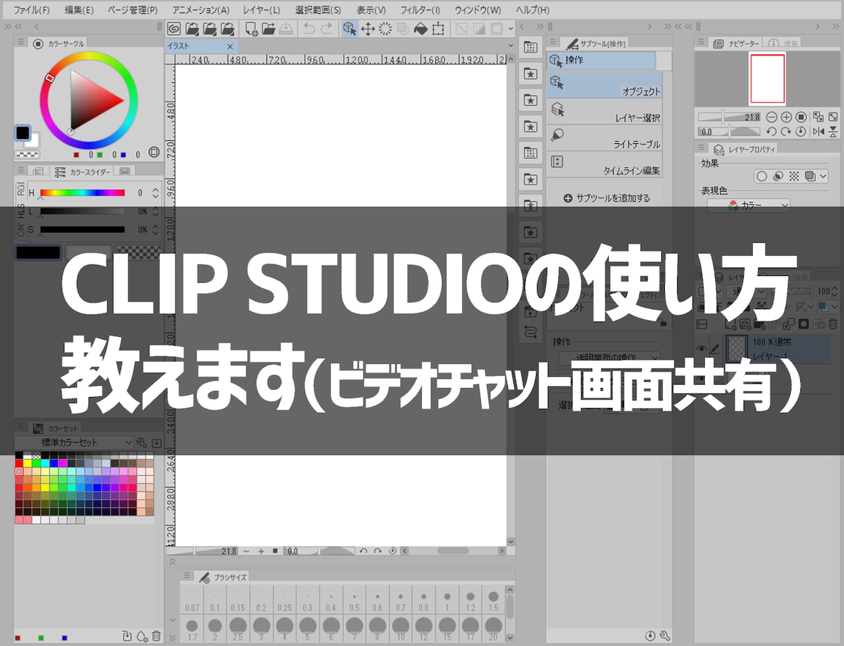This screenshot has height=646, width=844.
Task: Zoom out with Navigator minus button
Action: point(771,117)
